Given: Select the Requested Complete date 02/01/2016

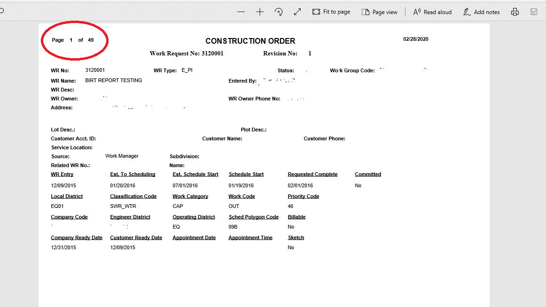Looking at the screenshot, I should point(300,186).
